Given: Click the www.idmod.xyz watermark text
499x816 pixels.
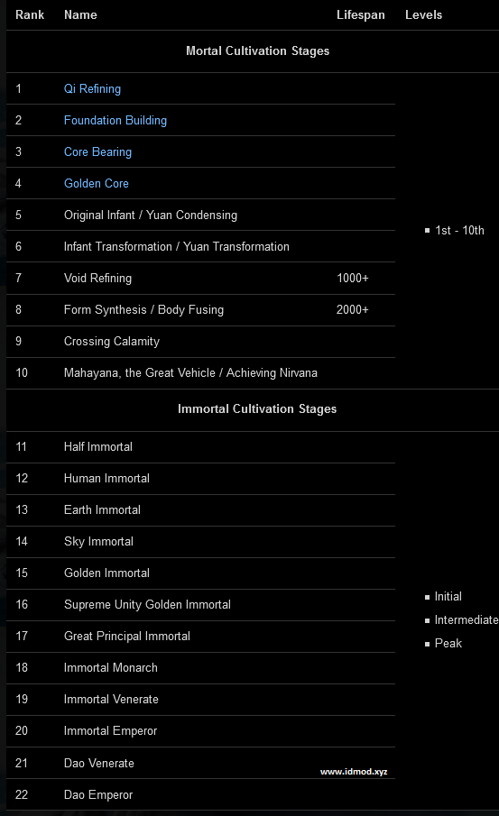Looking at the screenshot, I should click(354, 771).
